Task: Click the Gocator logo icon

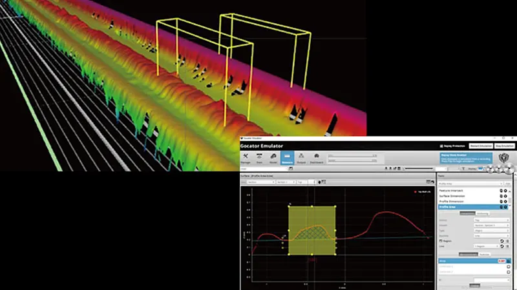Action: [505, 157]
